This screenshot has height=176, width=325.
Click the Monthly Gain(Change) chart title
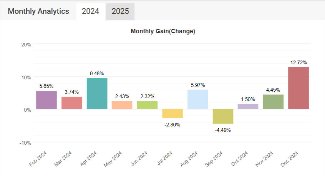pyautogui.click(x=163, y=31)
